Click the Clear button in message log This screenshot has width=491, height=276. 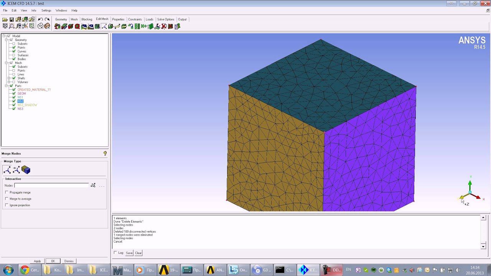tap(138, 253)
